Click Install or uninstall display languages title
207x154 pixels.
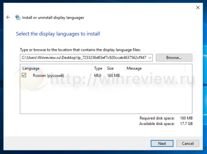tap(53, 18)
